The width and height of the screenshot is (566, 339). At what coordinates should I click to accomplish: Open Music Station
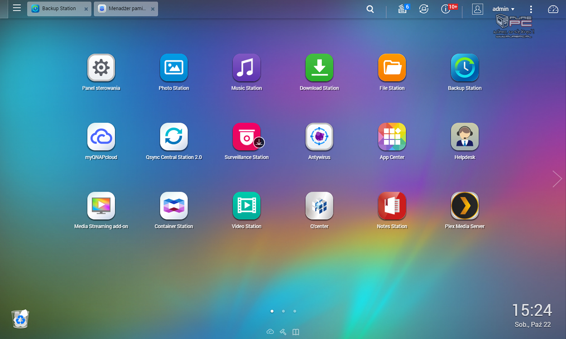(247, 68)
